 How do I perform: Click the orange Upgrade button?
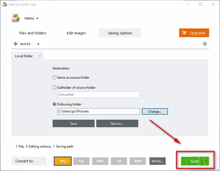coord(194,33)
